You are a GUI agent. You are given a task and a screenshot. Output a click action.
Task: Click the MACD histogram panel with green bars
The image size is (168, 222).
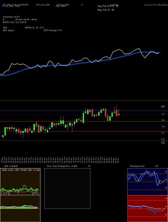pos(20,209)
